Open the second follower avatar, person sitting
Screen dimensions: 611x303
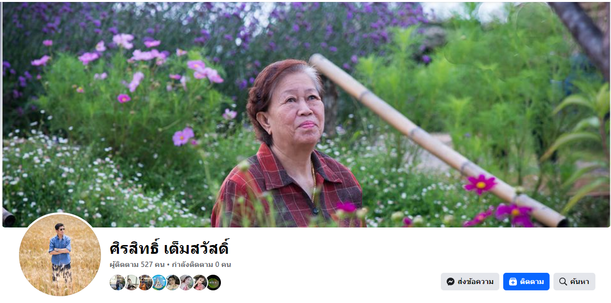[x=132, y=283]
